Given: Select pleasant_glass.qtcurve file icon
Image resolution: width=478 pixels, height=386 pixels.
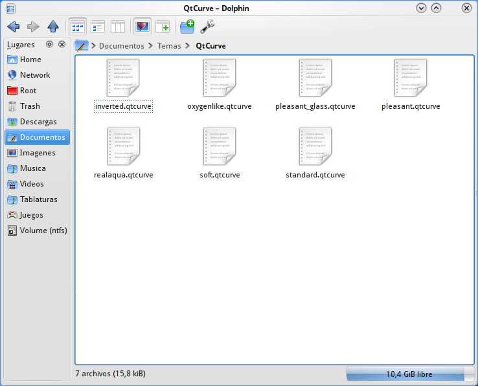Looking at the screenshot, I should point(315,78).
